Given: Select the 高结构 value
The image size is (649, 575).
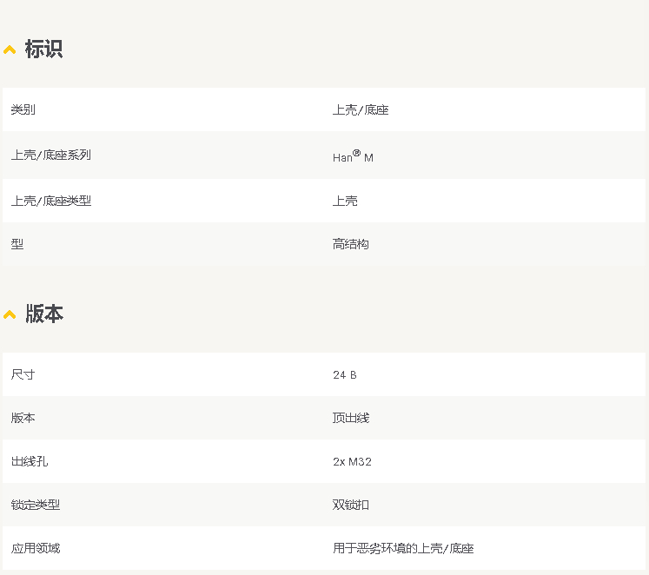Looking at the screenshot, I should pos(351,244).
